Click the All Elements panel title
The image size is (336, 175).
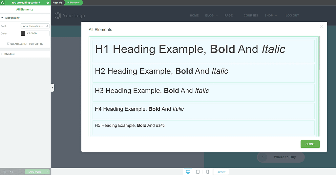(x=25, y=10)
